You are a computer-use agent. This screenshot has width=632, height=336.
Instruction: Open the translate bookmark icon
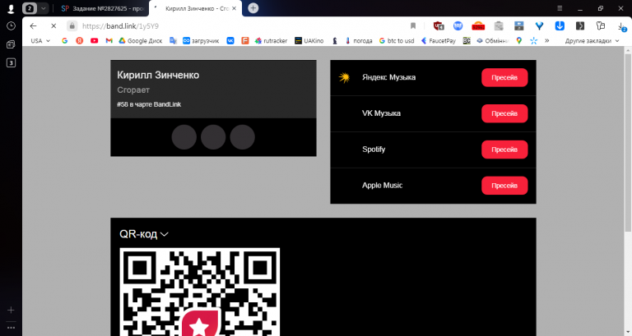pos(173,40)
